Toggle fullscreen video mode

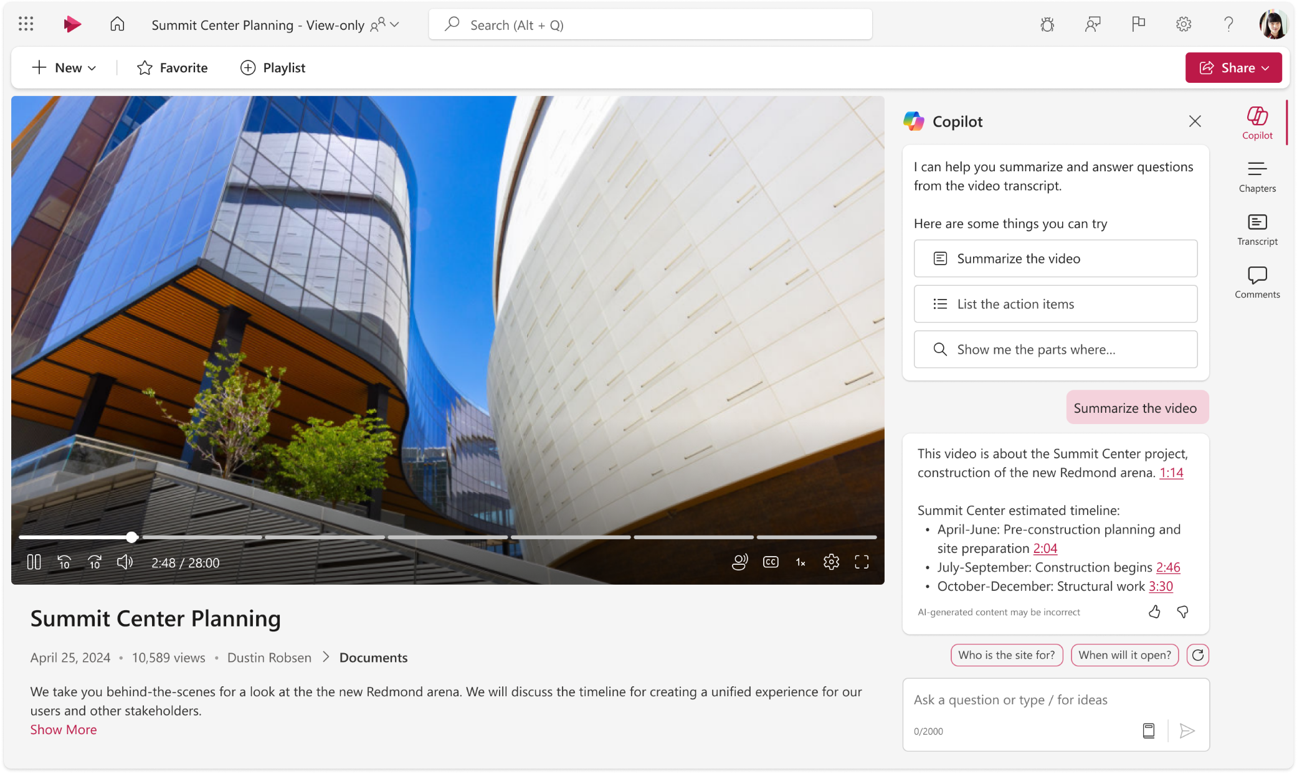pyautogui.click(x=862, y=562)
